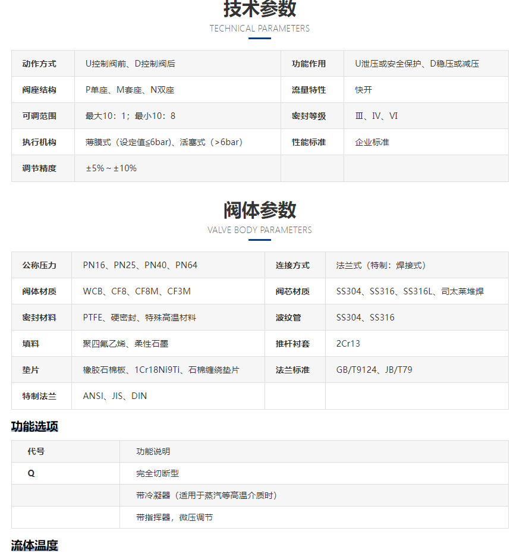Viewport: 529px width, 553px height.
Task: Click the 阀体参数 section heading
Action: (260, 210)
